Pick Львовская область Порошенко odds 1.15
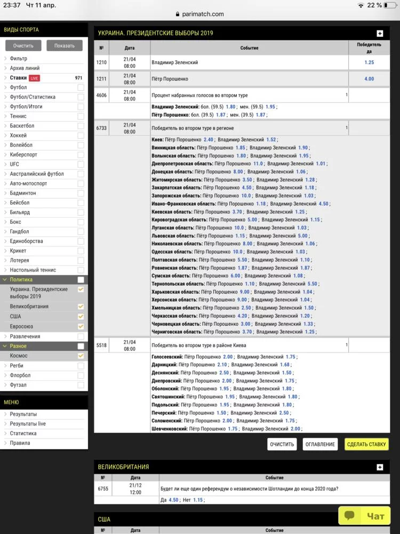The width and height of the screenshot is (400, 534). click(240, 235)
